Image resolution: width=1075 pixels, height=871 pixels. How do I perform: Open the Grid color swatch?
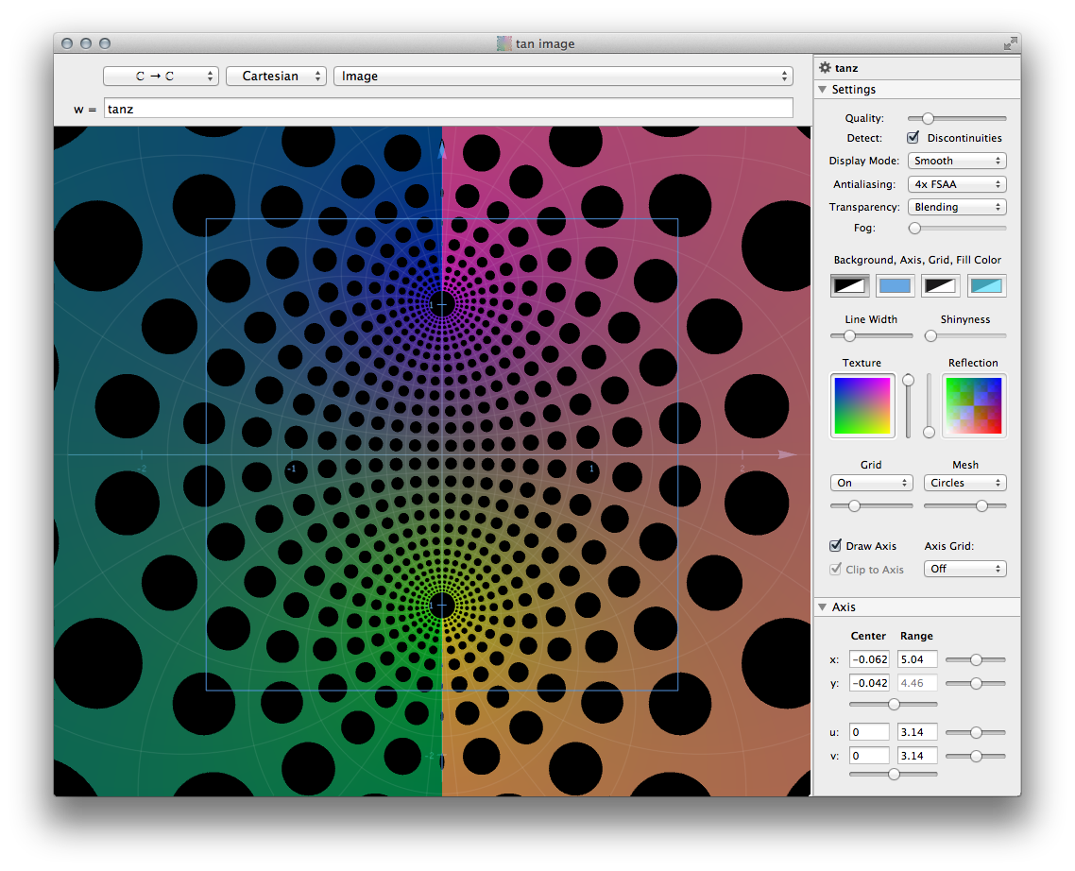(x=941, y=285)
